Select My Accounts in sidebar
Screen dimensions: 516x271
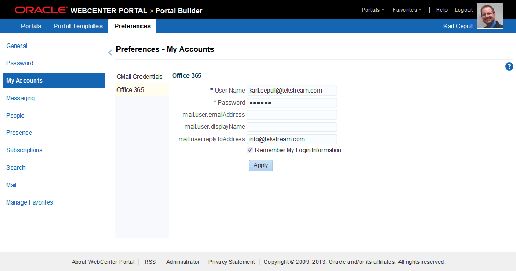(x=54, y=81)
